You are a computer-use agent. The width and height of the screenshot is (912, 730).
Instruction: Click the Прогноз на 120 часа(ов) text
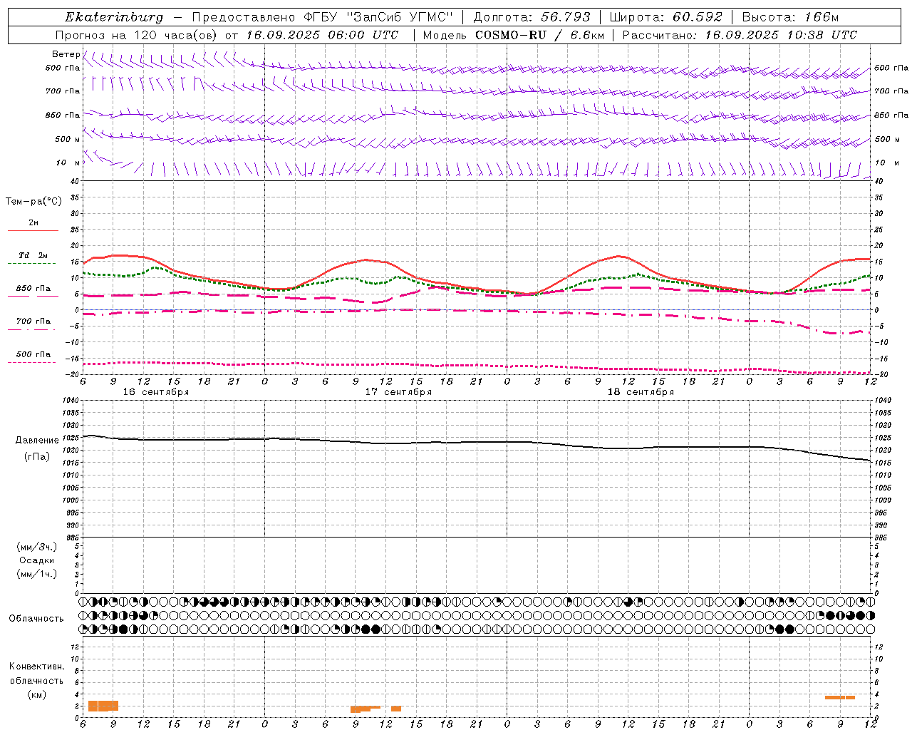coord(137,35)
